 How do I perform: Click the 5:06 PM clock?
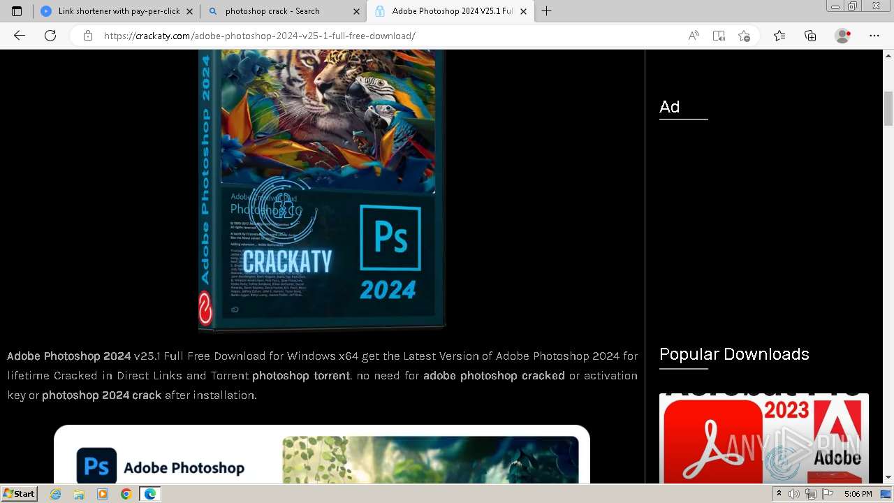point(858,494)
